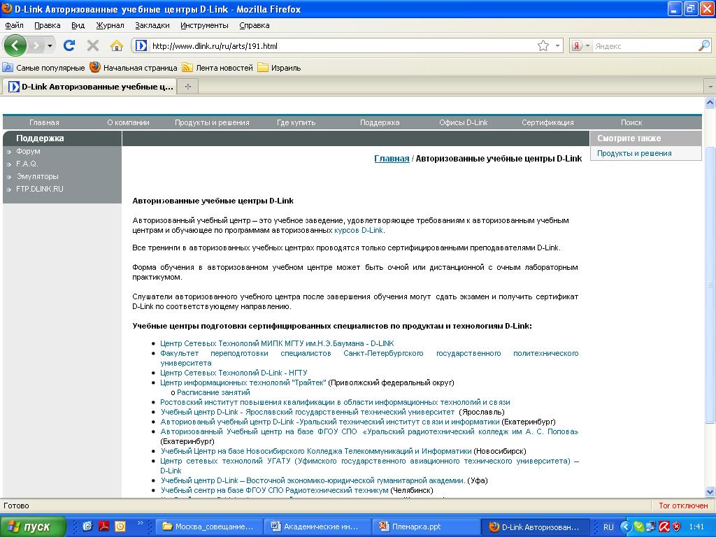Open О компании in site navigation

coord(129,122)
